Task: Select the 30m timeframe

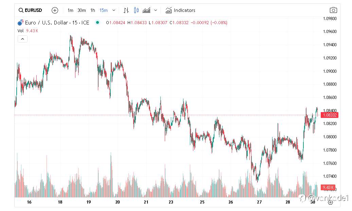Action: [x=82, y=10]
